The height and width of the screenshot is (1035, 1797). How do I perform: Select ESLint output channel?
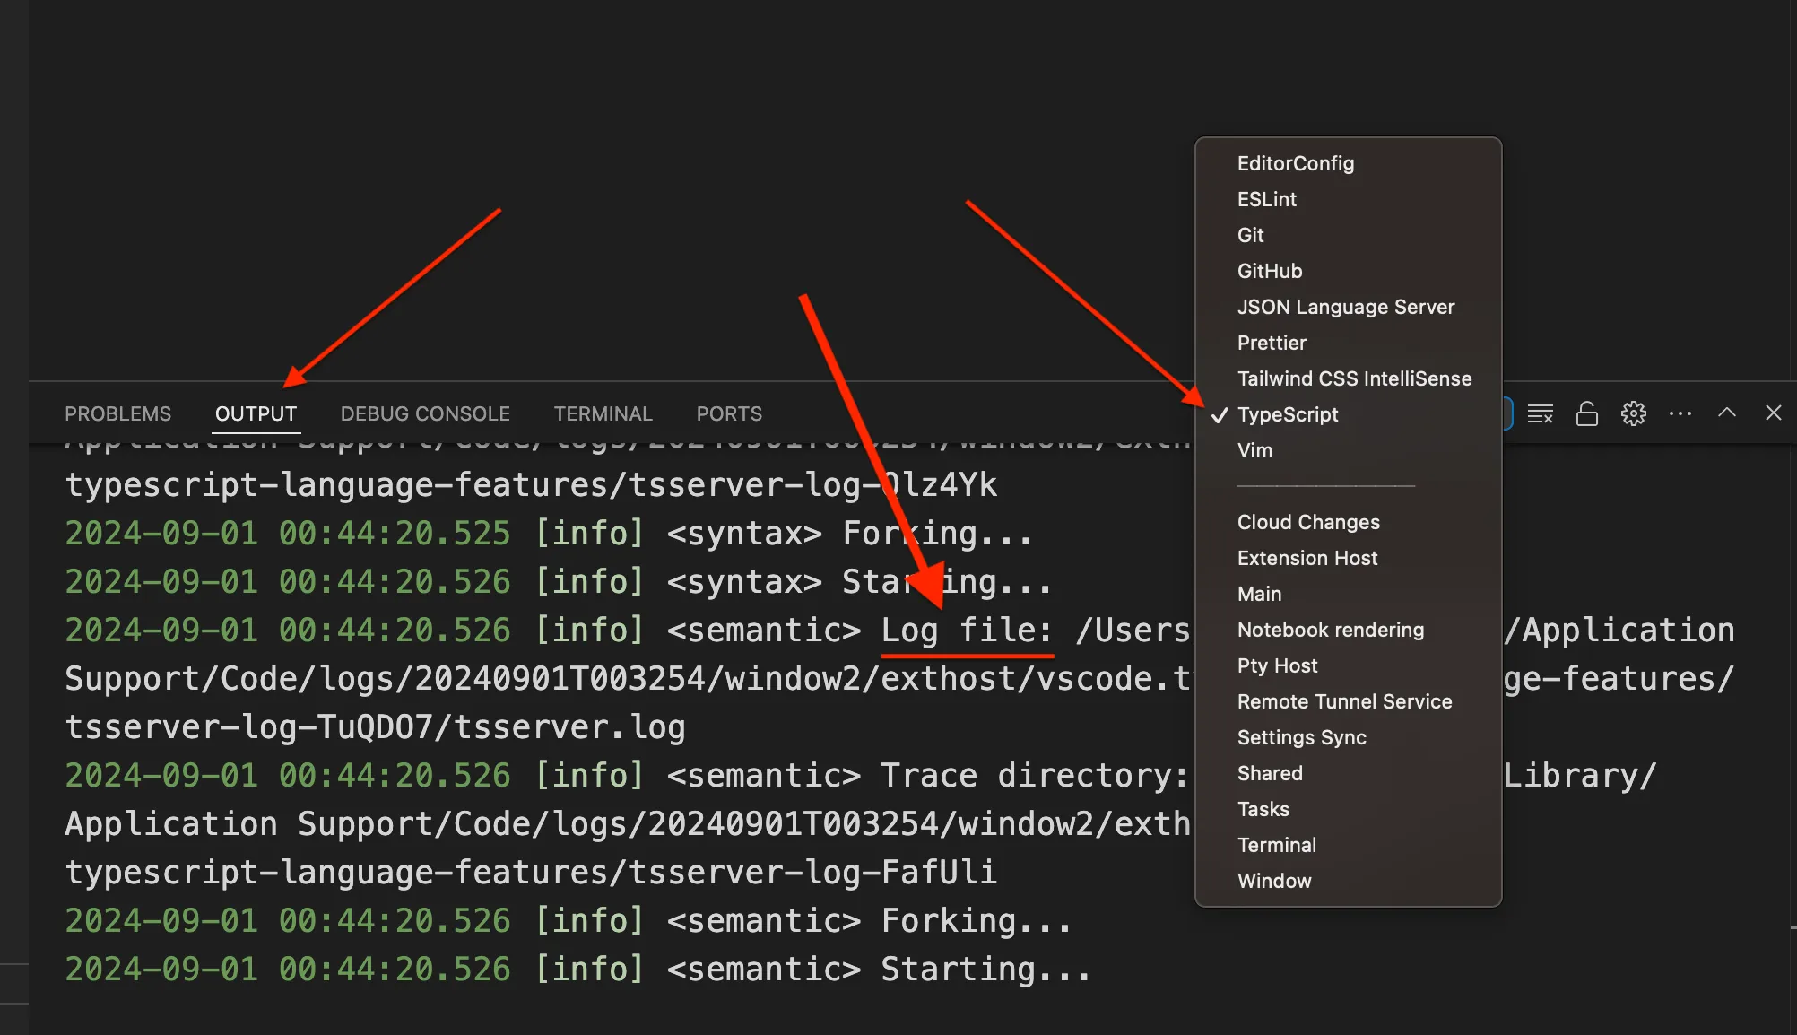(x=1266, y=199)
